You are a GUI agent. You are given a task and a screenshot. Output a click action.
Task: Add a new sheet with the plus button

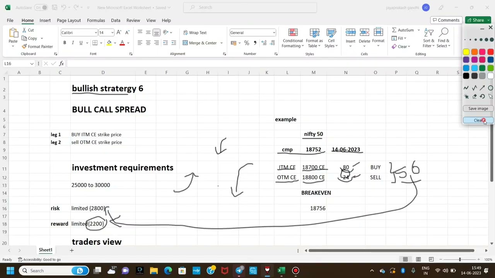point(72,250)
